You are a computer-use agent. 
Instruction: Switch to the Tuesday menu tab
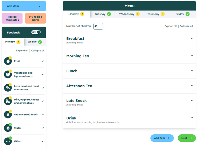tap(103, 14)
